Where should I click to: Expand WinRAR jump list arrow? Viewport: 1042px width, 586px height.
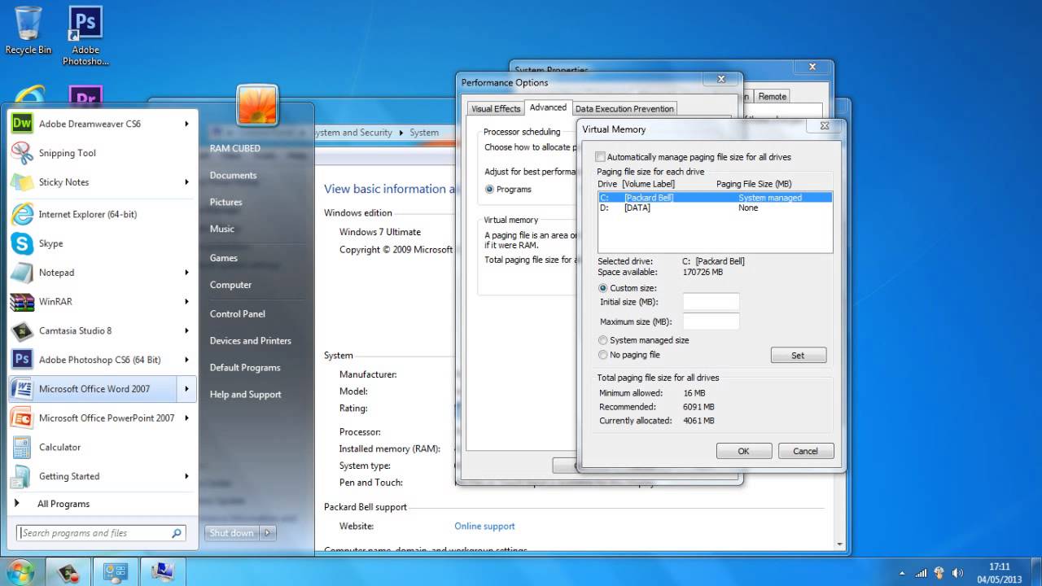tap(186, 301)
